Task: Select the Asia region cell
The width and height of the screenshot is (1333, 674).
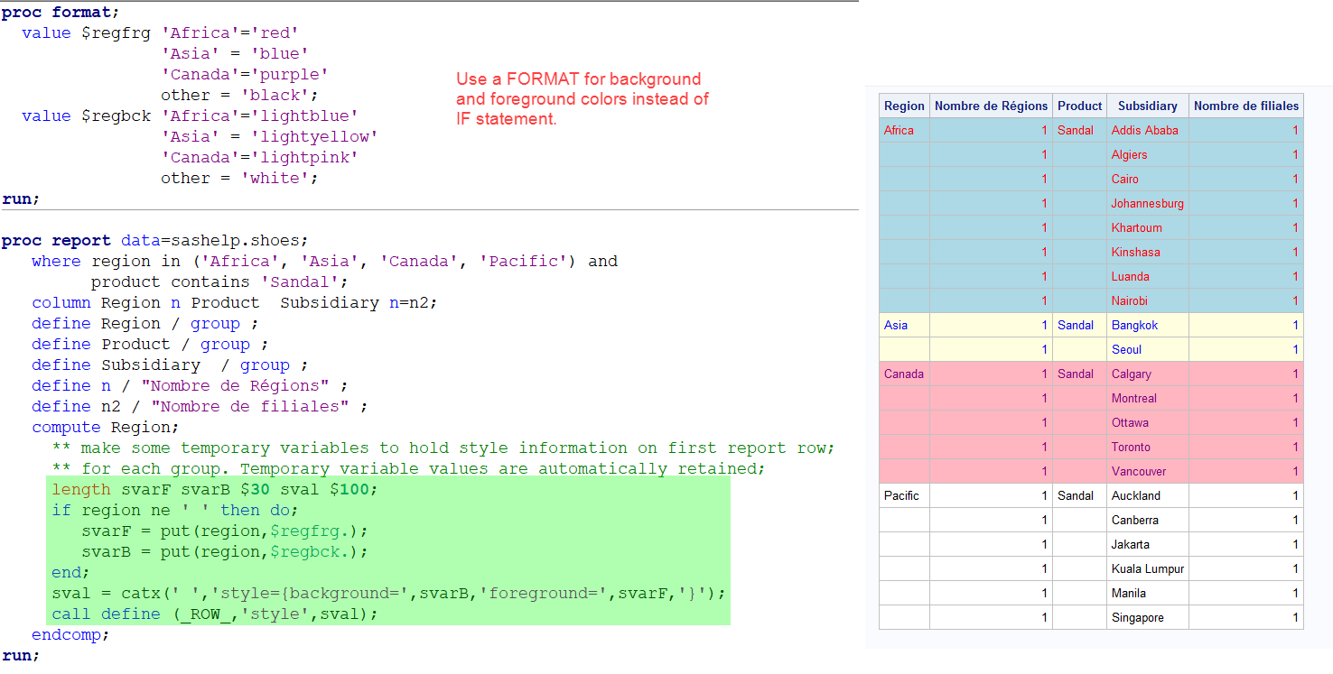Action: (896, 325)
